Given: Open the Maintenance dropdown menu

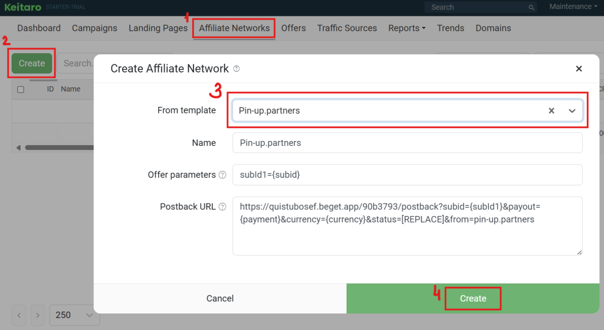Looking at the screenshot, I should coord(573,6).
